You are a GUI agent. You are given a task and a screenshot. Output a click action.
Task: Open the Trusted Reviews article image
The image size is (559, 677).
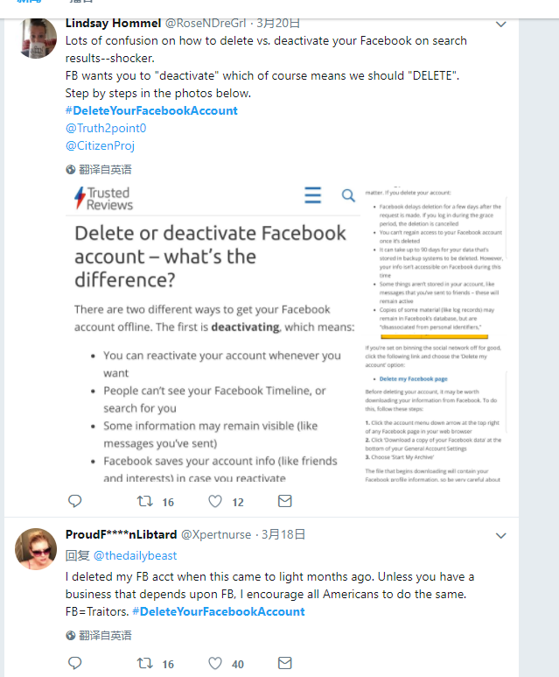pos(213,333)
